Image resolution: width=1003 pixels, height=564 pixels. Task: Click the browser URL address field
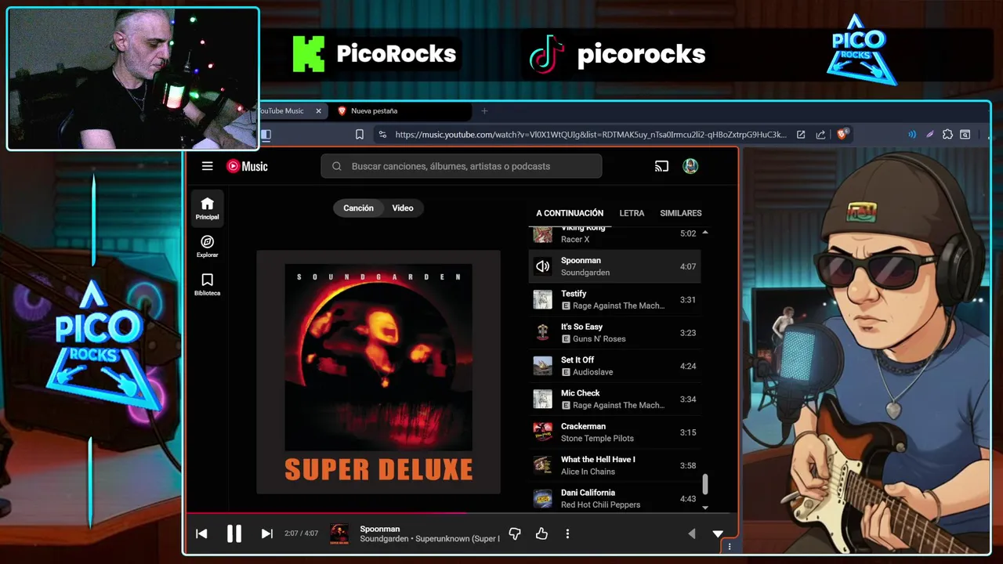click(x=591, y=135)
